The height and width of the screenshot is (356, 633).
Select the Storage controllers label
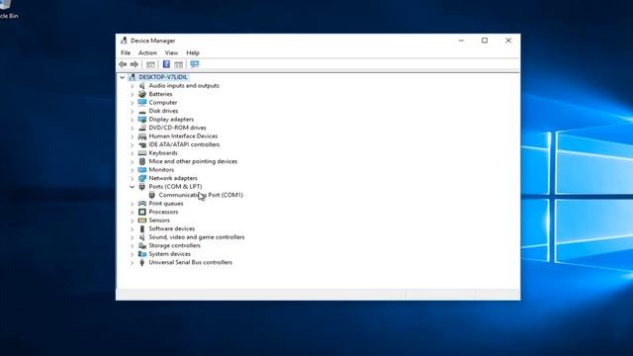coord(174,245)
